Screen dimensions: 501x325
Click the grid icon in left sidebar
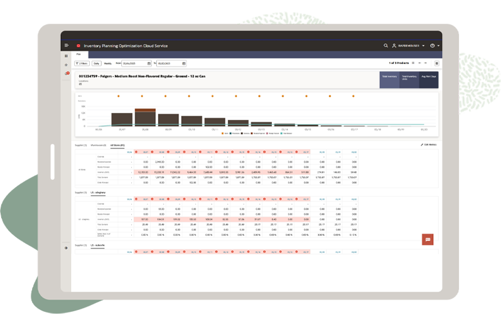(66, 56)
